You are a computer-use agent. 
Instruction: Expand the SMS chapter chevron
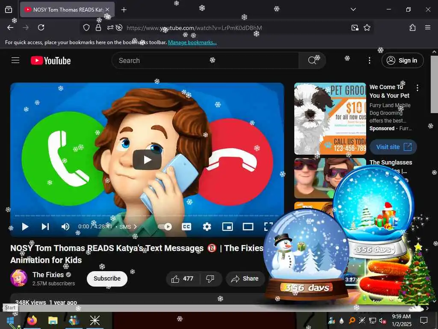pyautogui.click(x=135, y=227)
